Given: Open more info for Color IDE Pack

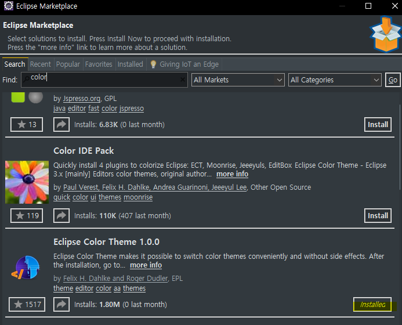Looking at the screenshot, I should click(232, 174).
